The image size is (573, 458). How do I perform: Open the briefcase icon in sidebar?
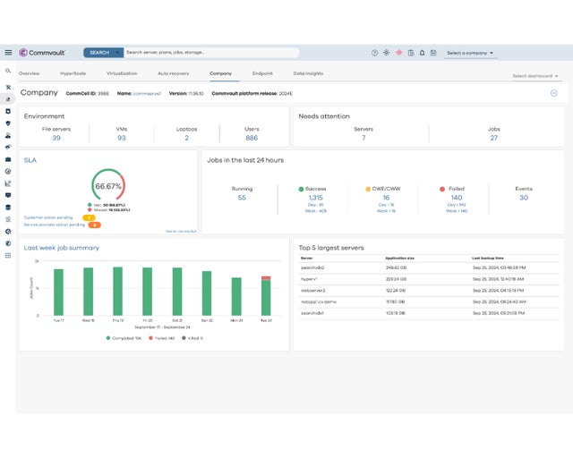[x=8, y=159]
